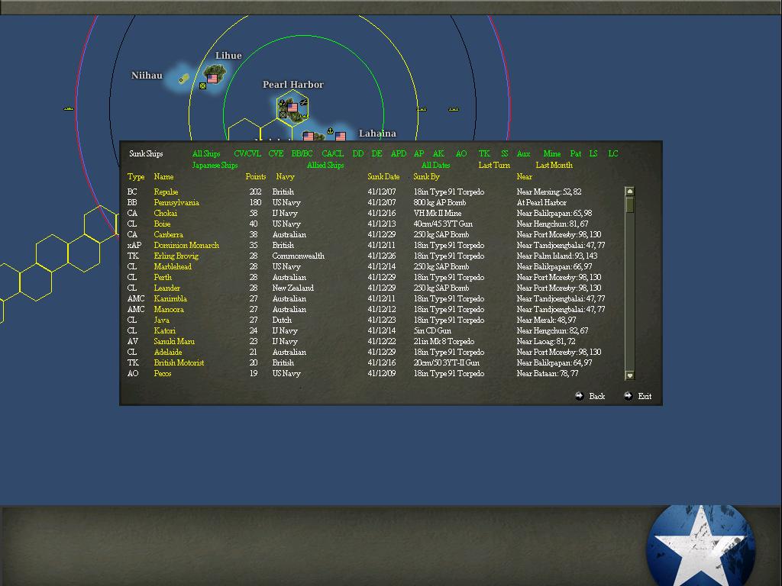The image size is (782, 586).
Task: Open ship Marblehead details
Action: (x=173, y=266)
